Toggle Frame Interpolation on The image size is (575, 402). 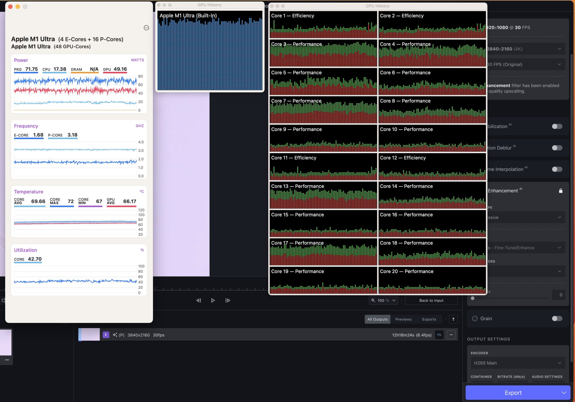557,169
